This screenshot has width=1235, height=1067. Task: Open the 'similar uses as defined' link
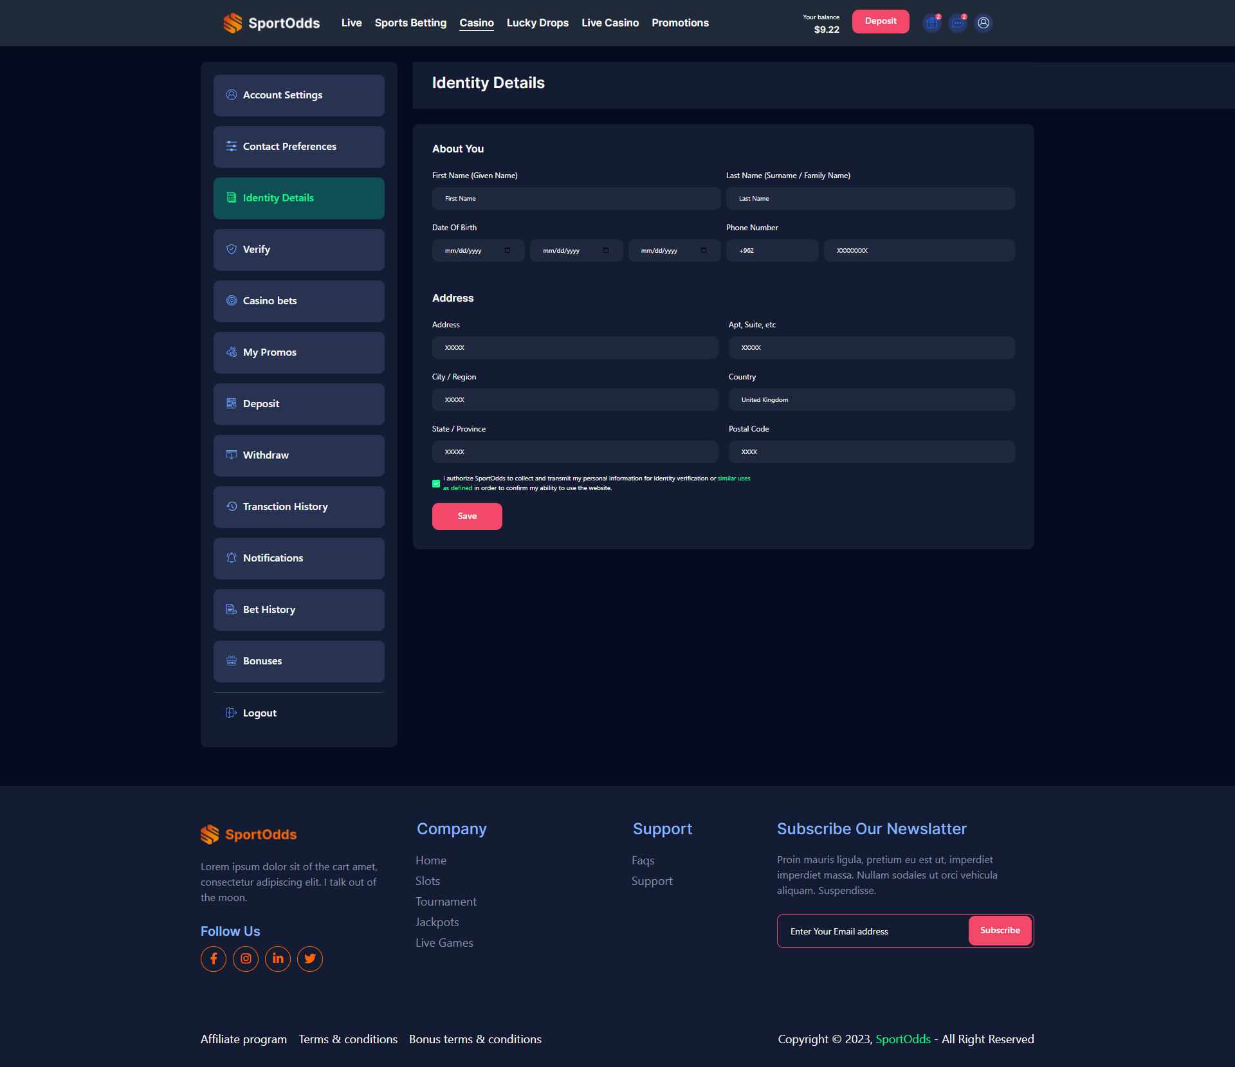734,479
